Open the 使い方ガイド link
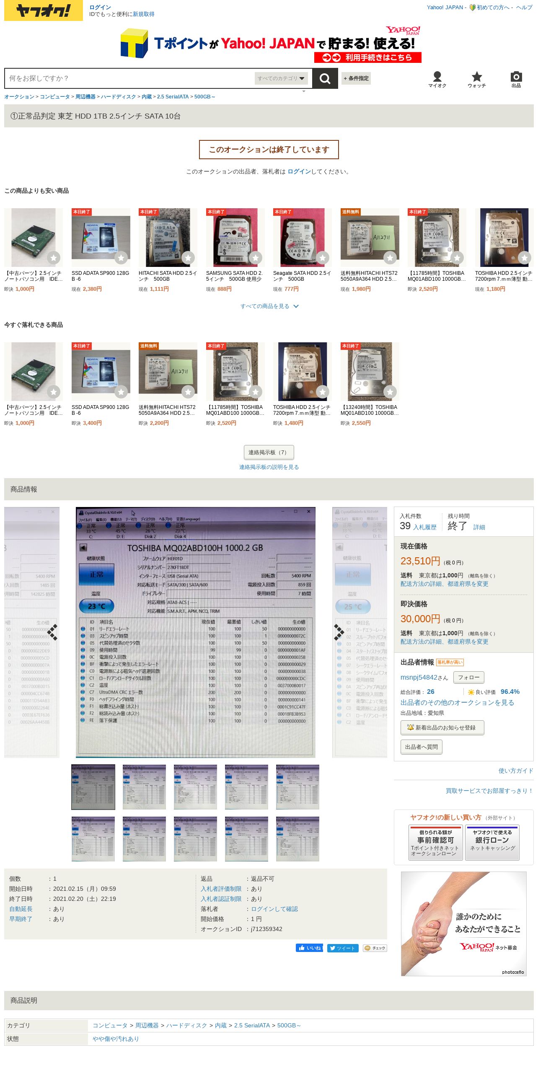Image resolution: width=538 pixels, height=1076 pixels. (x=516, y=771)
